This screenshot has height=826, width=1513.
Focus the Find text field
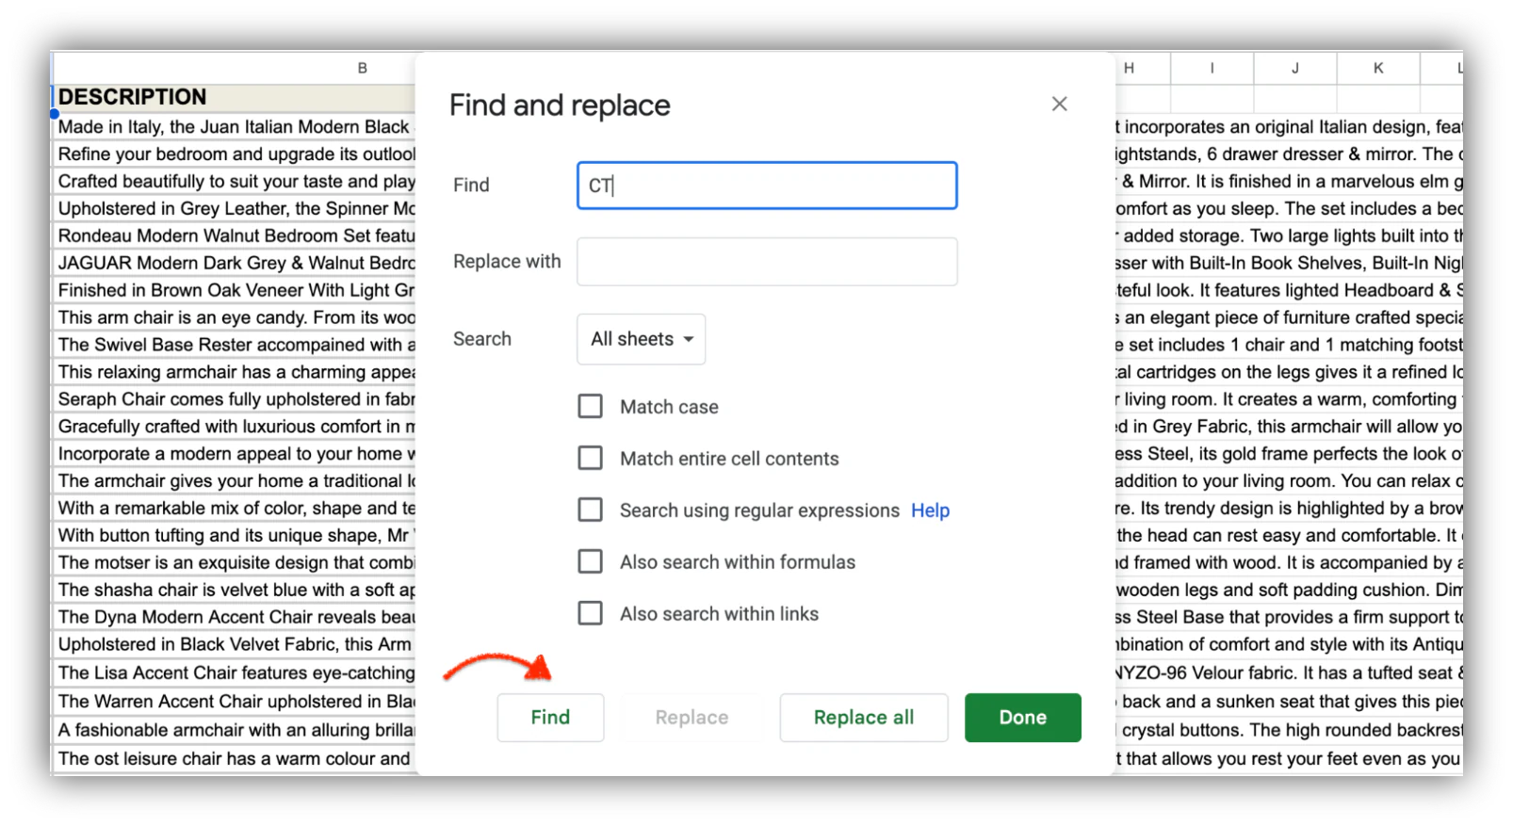tap(767, 186)
